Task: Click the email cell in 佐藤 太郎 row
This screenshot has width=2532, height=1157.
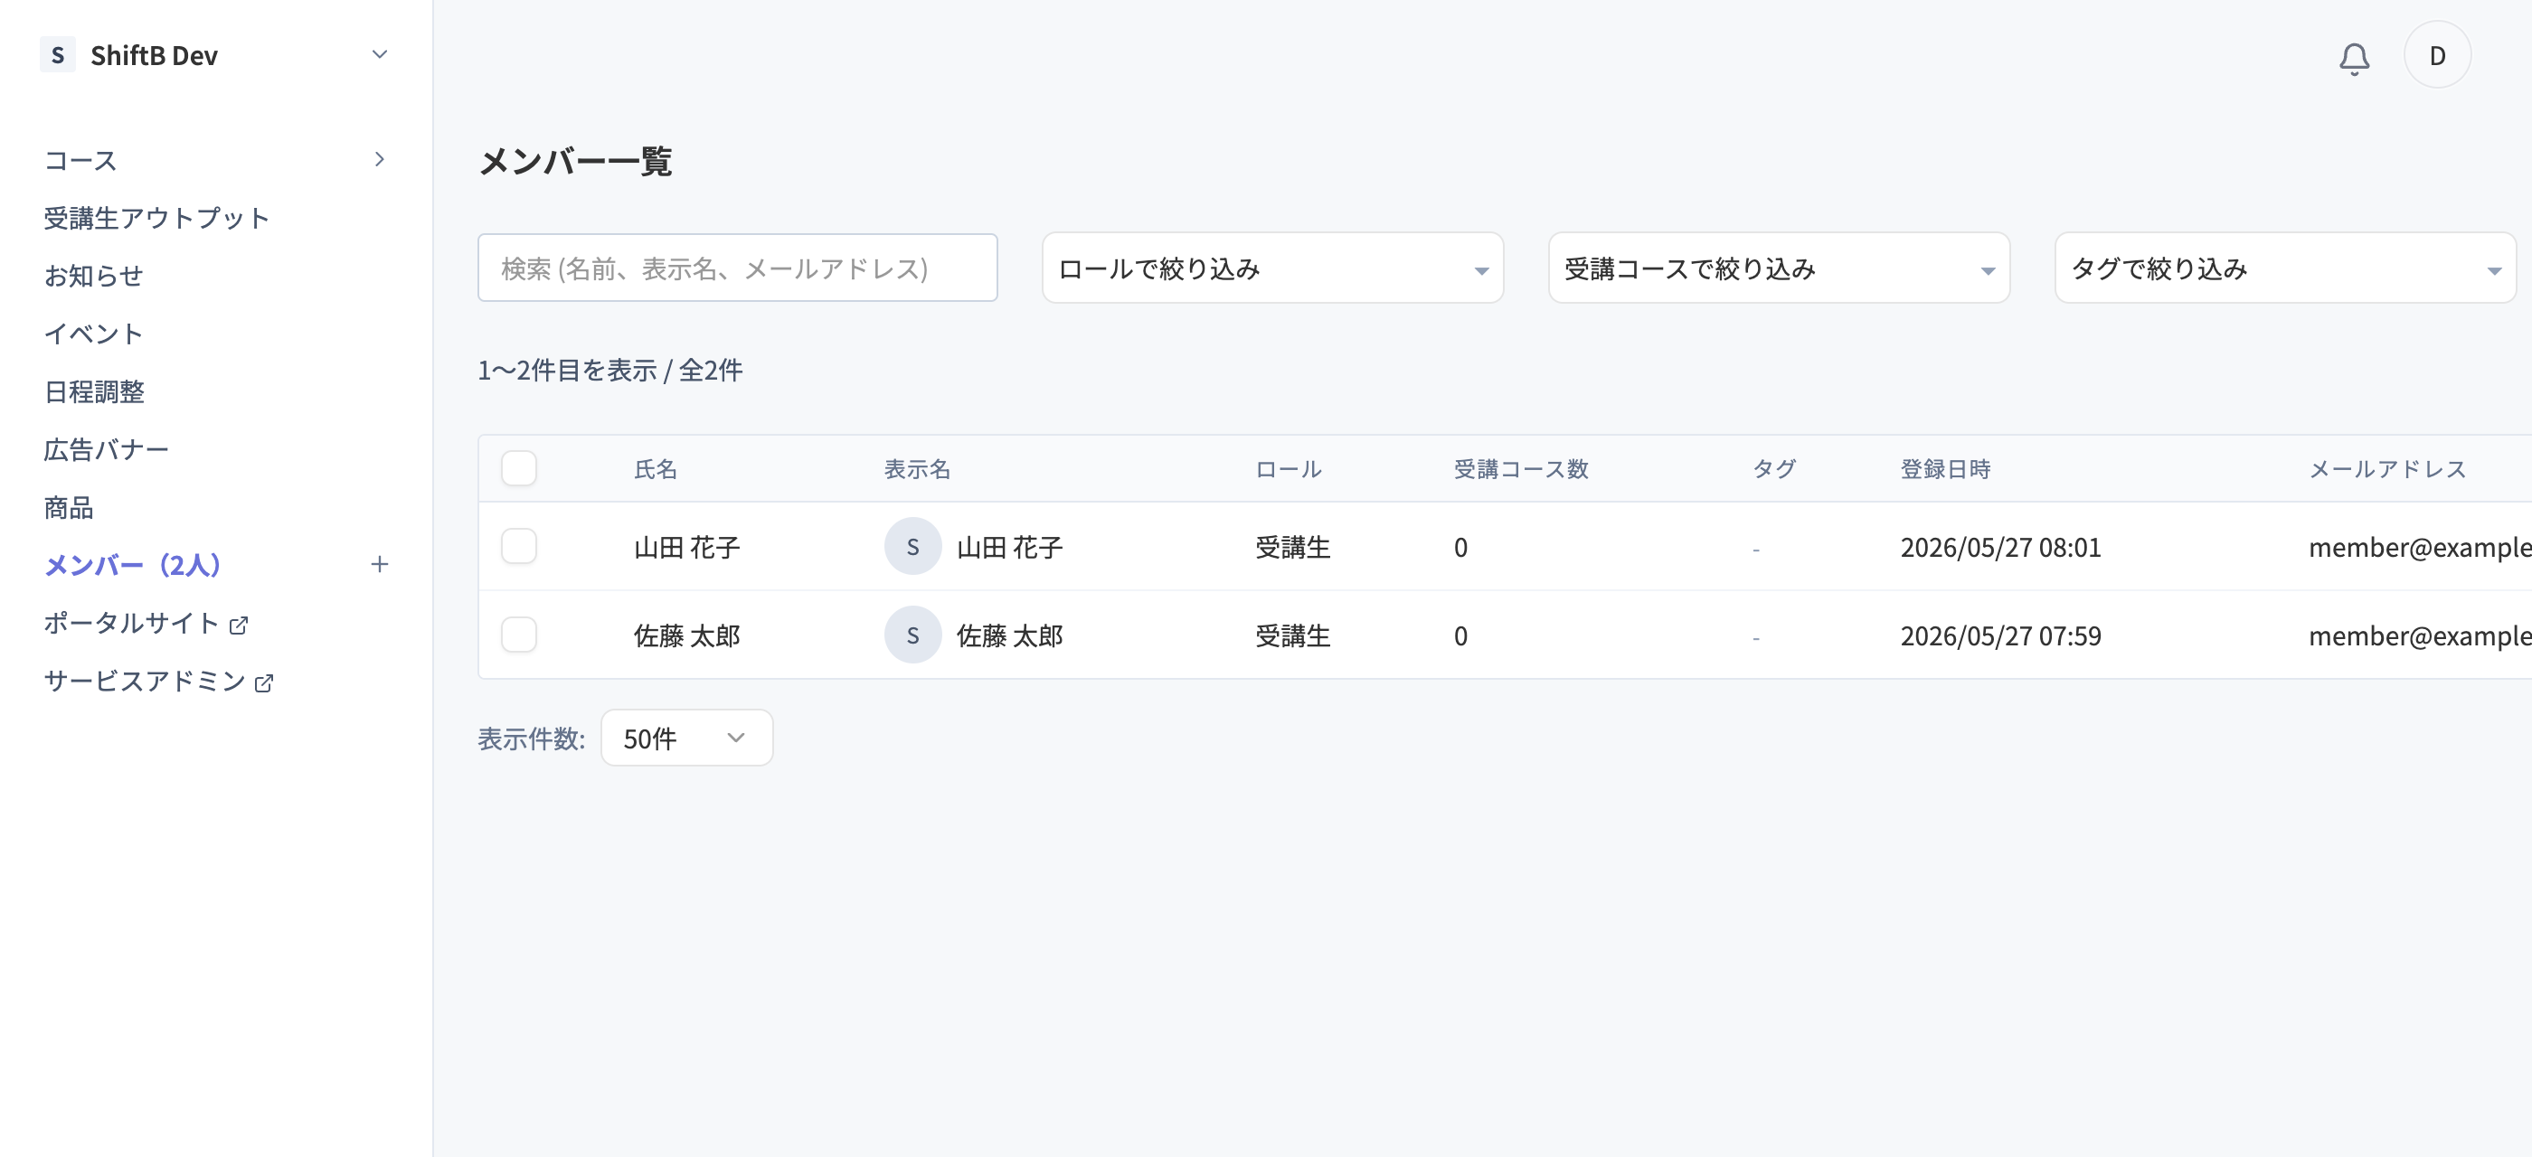Action: pyautogui.click(x=2420, y=635)
